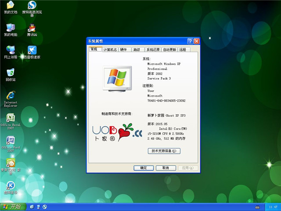
Task: Open the 回收站 recycle bin
Action: 11,75
